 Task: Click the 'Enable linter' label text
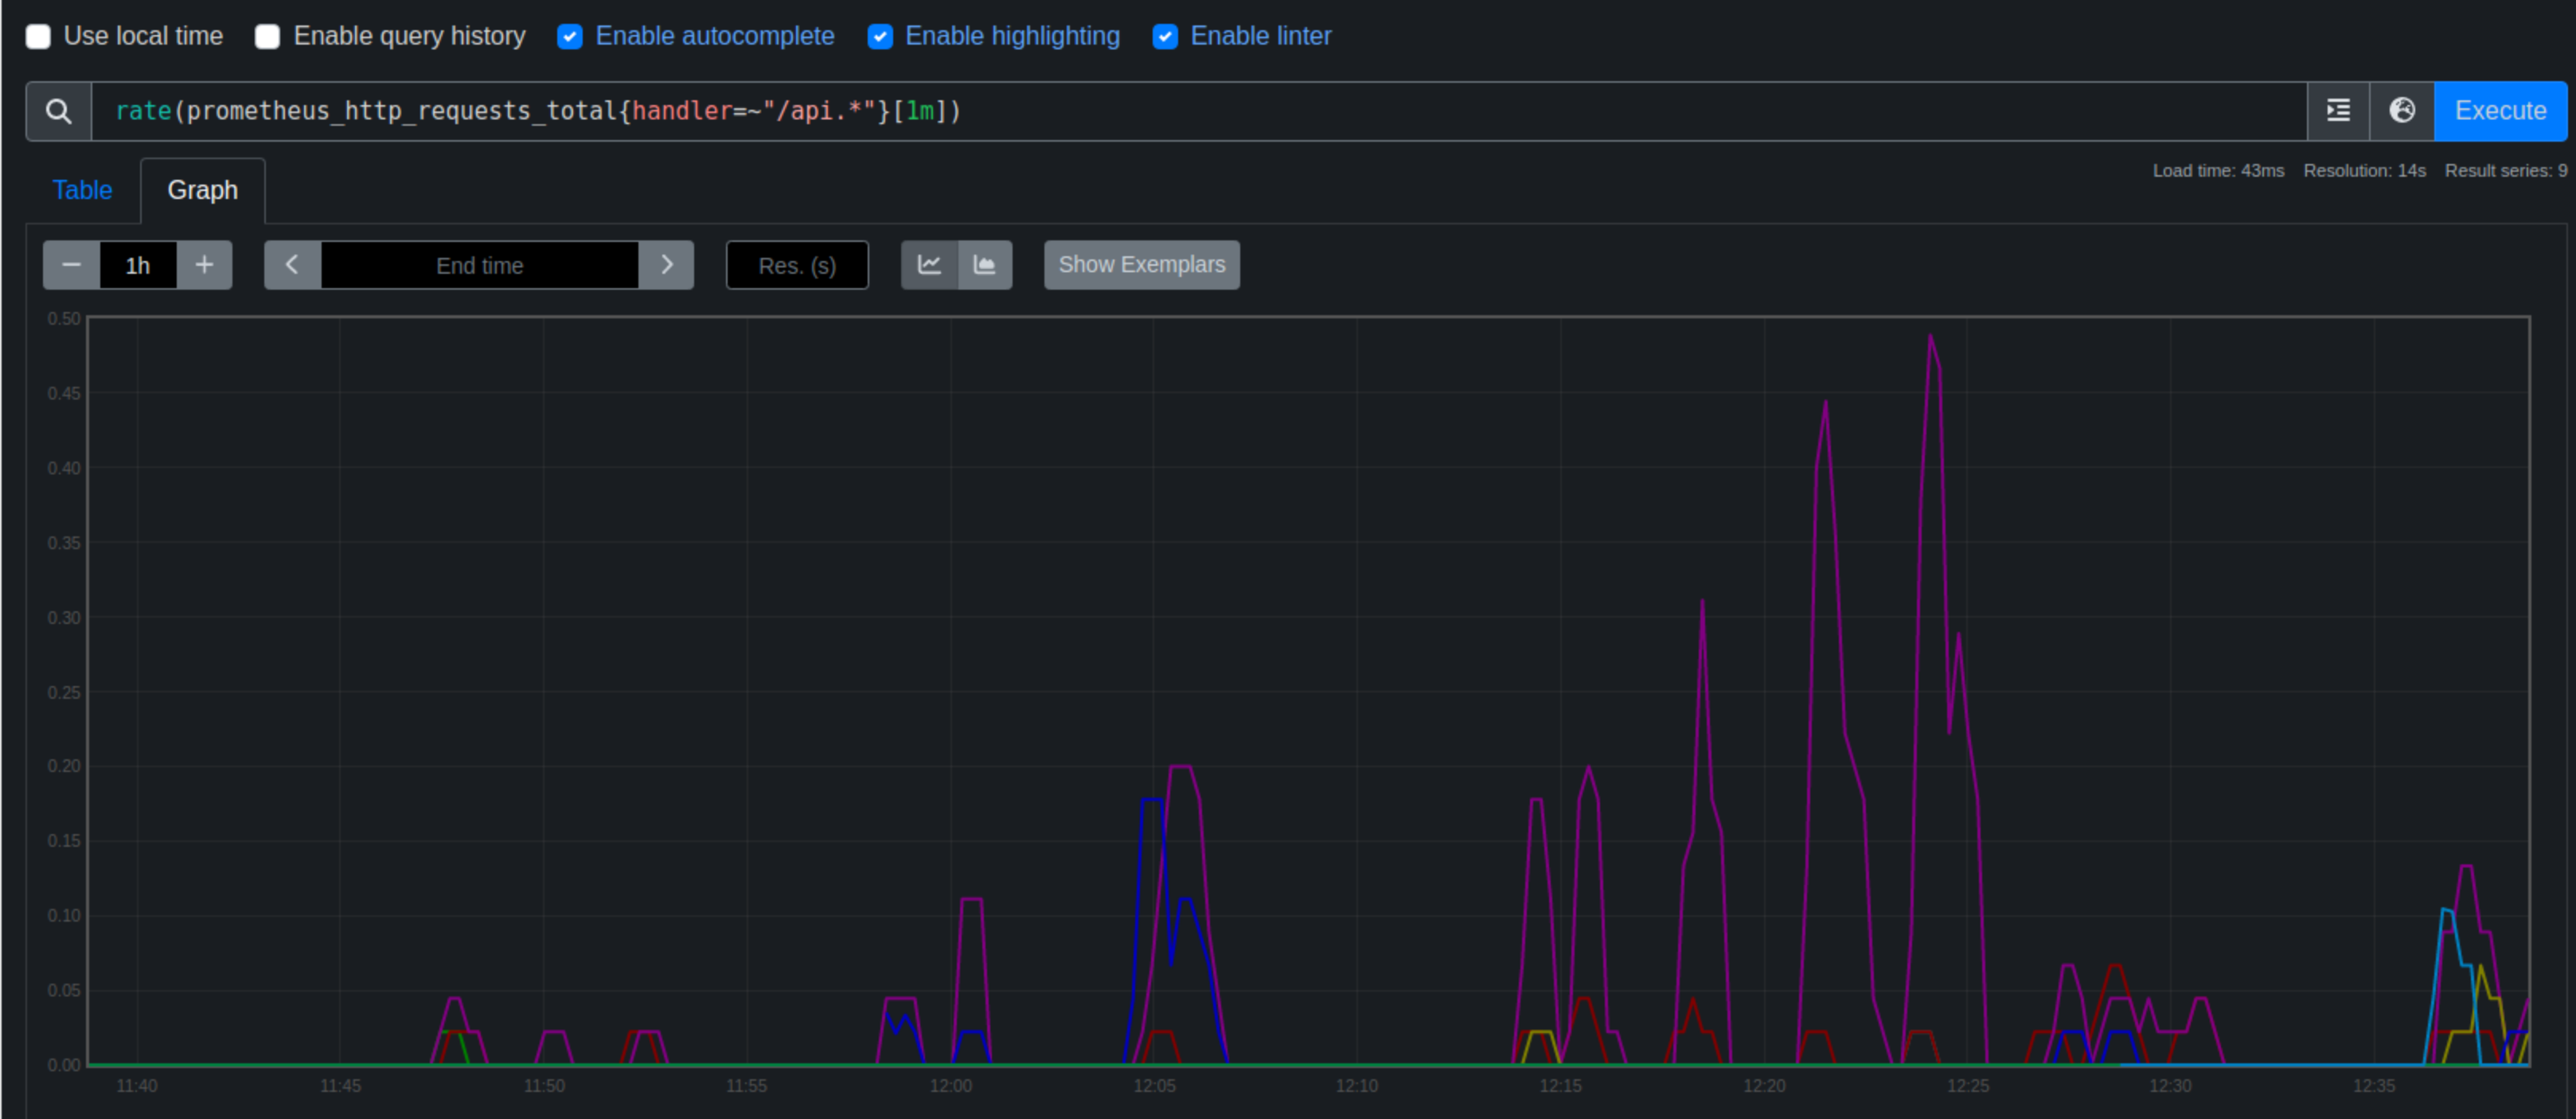click(1260, 37)
